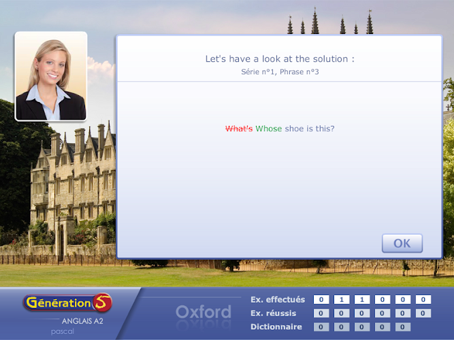
Task: Click the Dictionnaire label
Action: [x=276, y=326]
